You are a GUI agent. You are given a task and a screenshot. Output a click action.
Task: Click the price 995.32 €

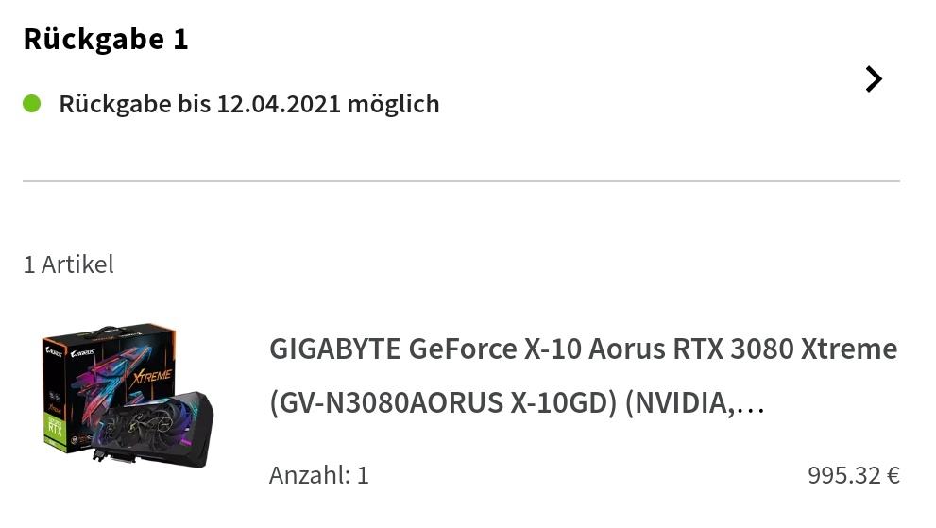(853, 475)
